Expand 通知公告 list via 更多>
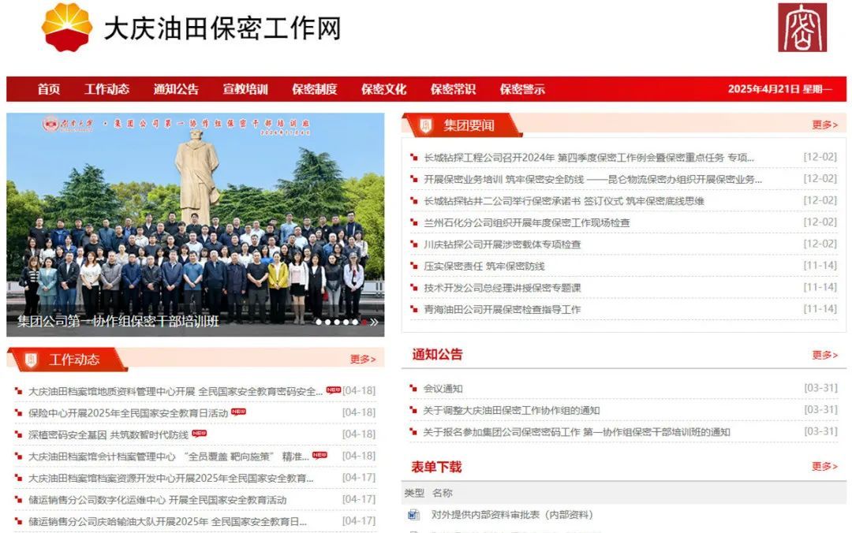The width and height of the screenshot is (852, 533). pos(824,355)
